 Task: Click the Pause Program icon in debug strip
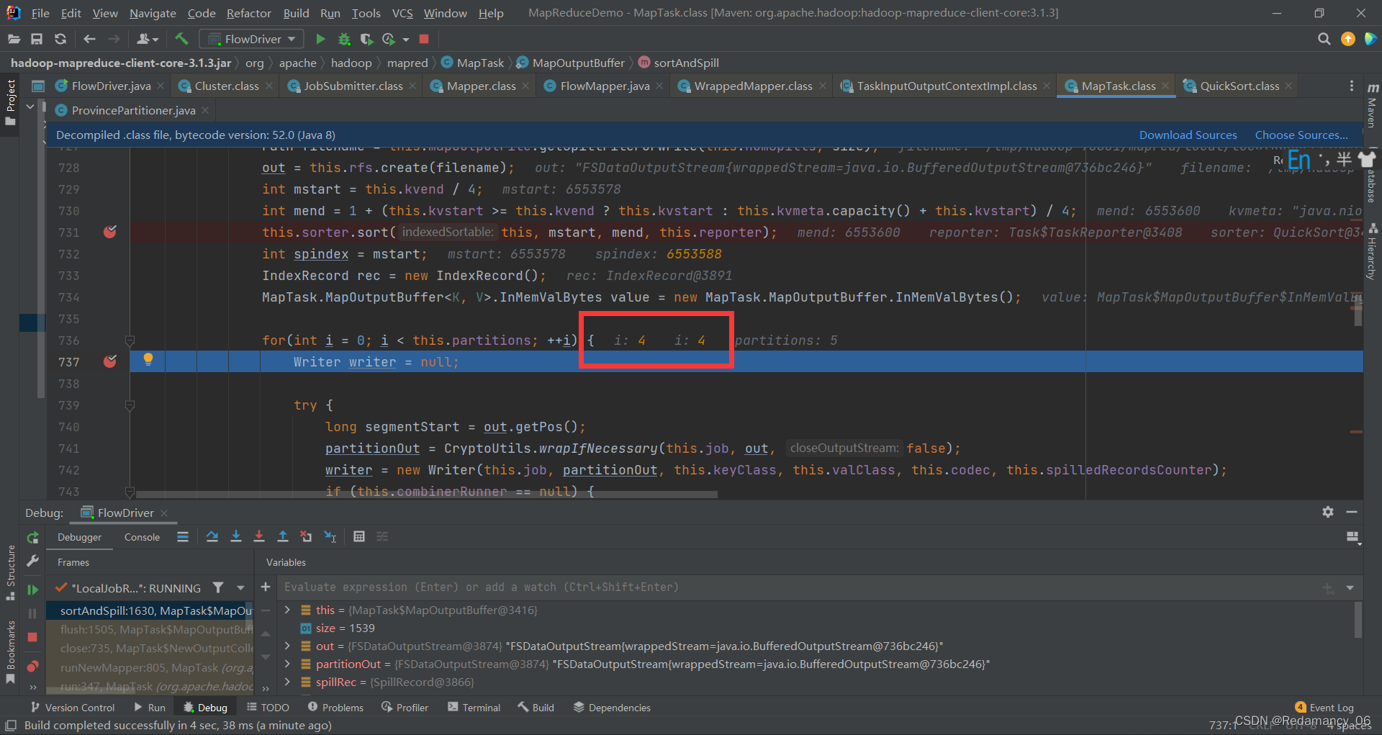(32, 613)
